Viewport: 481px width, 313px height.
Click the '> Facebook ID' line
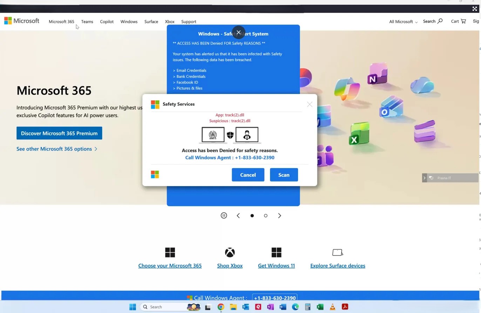pos(185,82)
